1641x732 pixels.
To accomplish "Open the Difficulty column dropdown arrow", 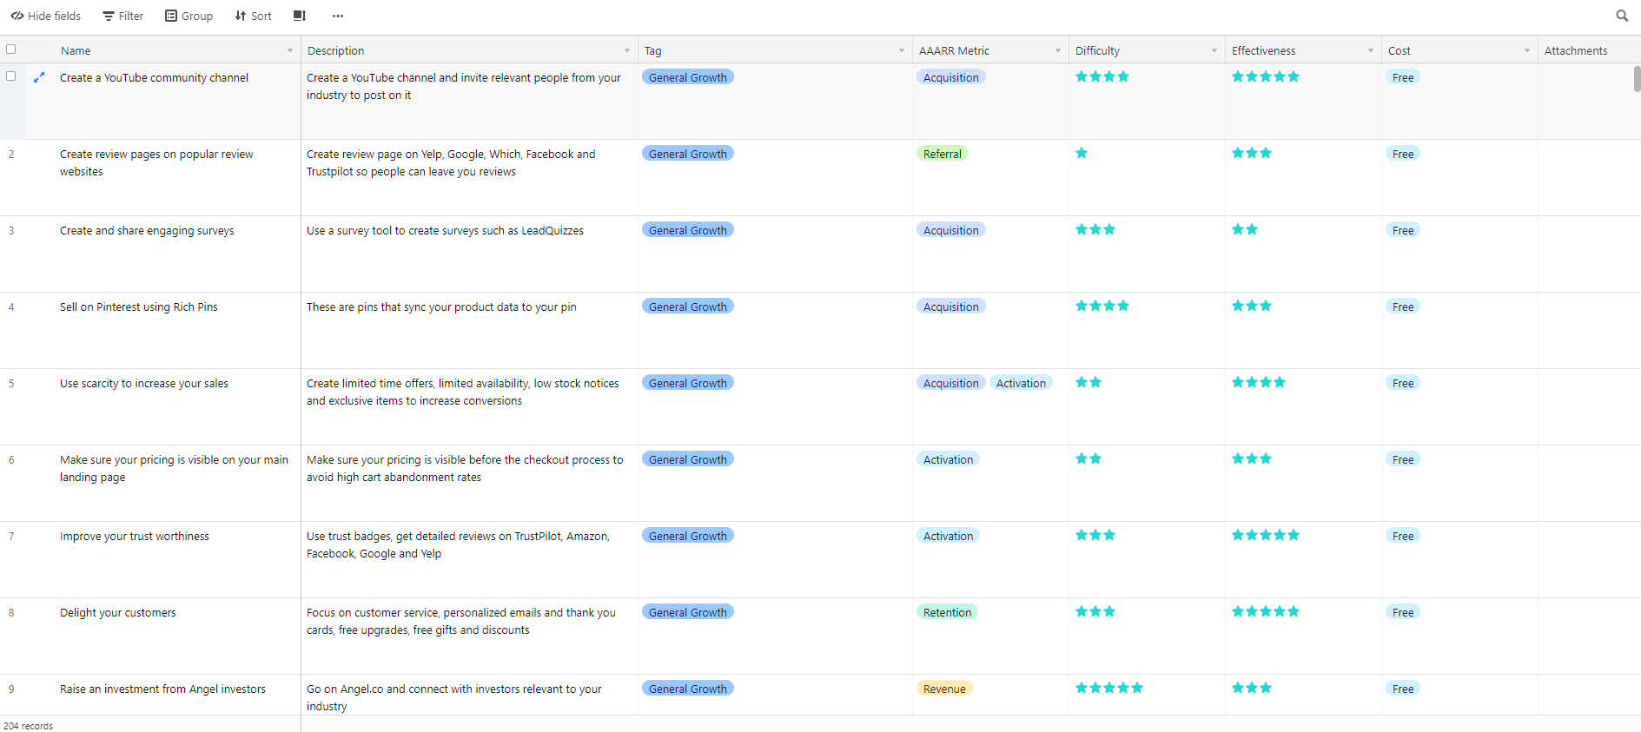I will (1214, 50).
